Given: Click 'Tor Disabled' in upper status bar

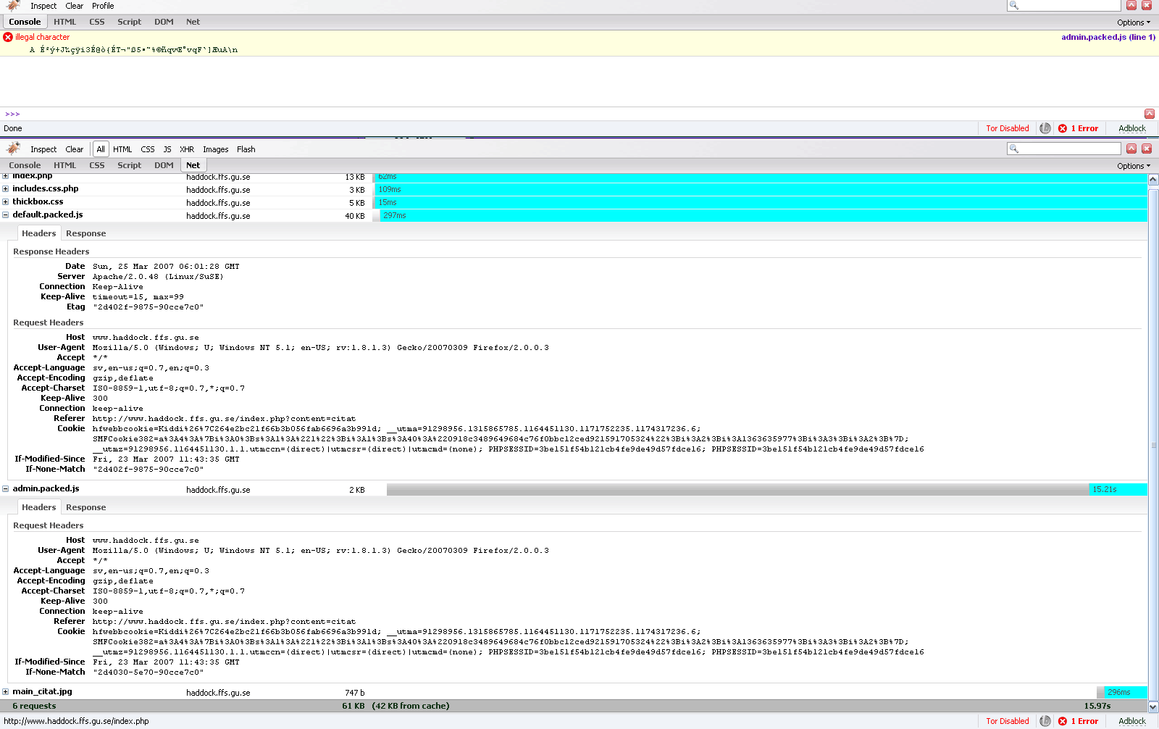Looking at the screenshot, I should [1008, 128].
